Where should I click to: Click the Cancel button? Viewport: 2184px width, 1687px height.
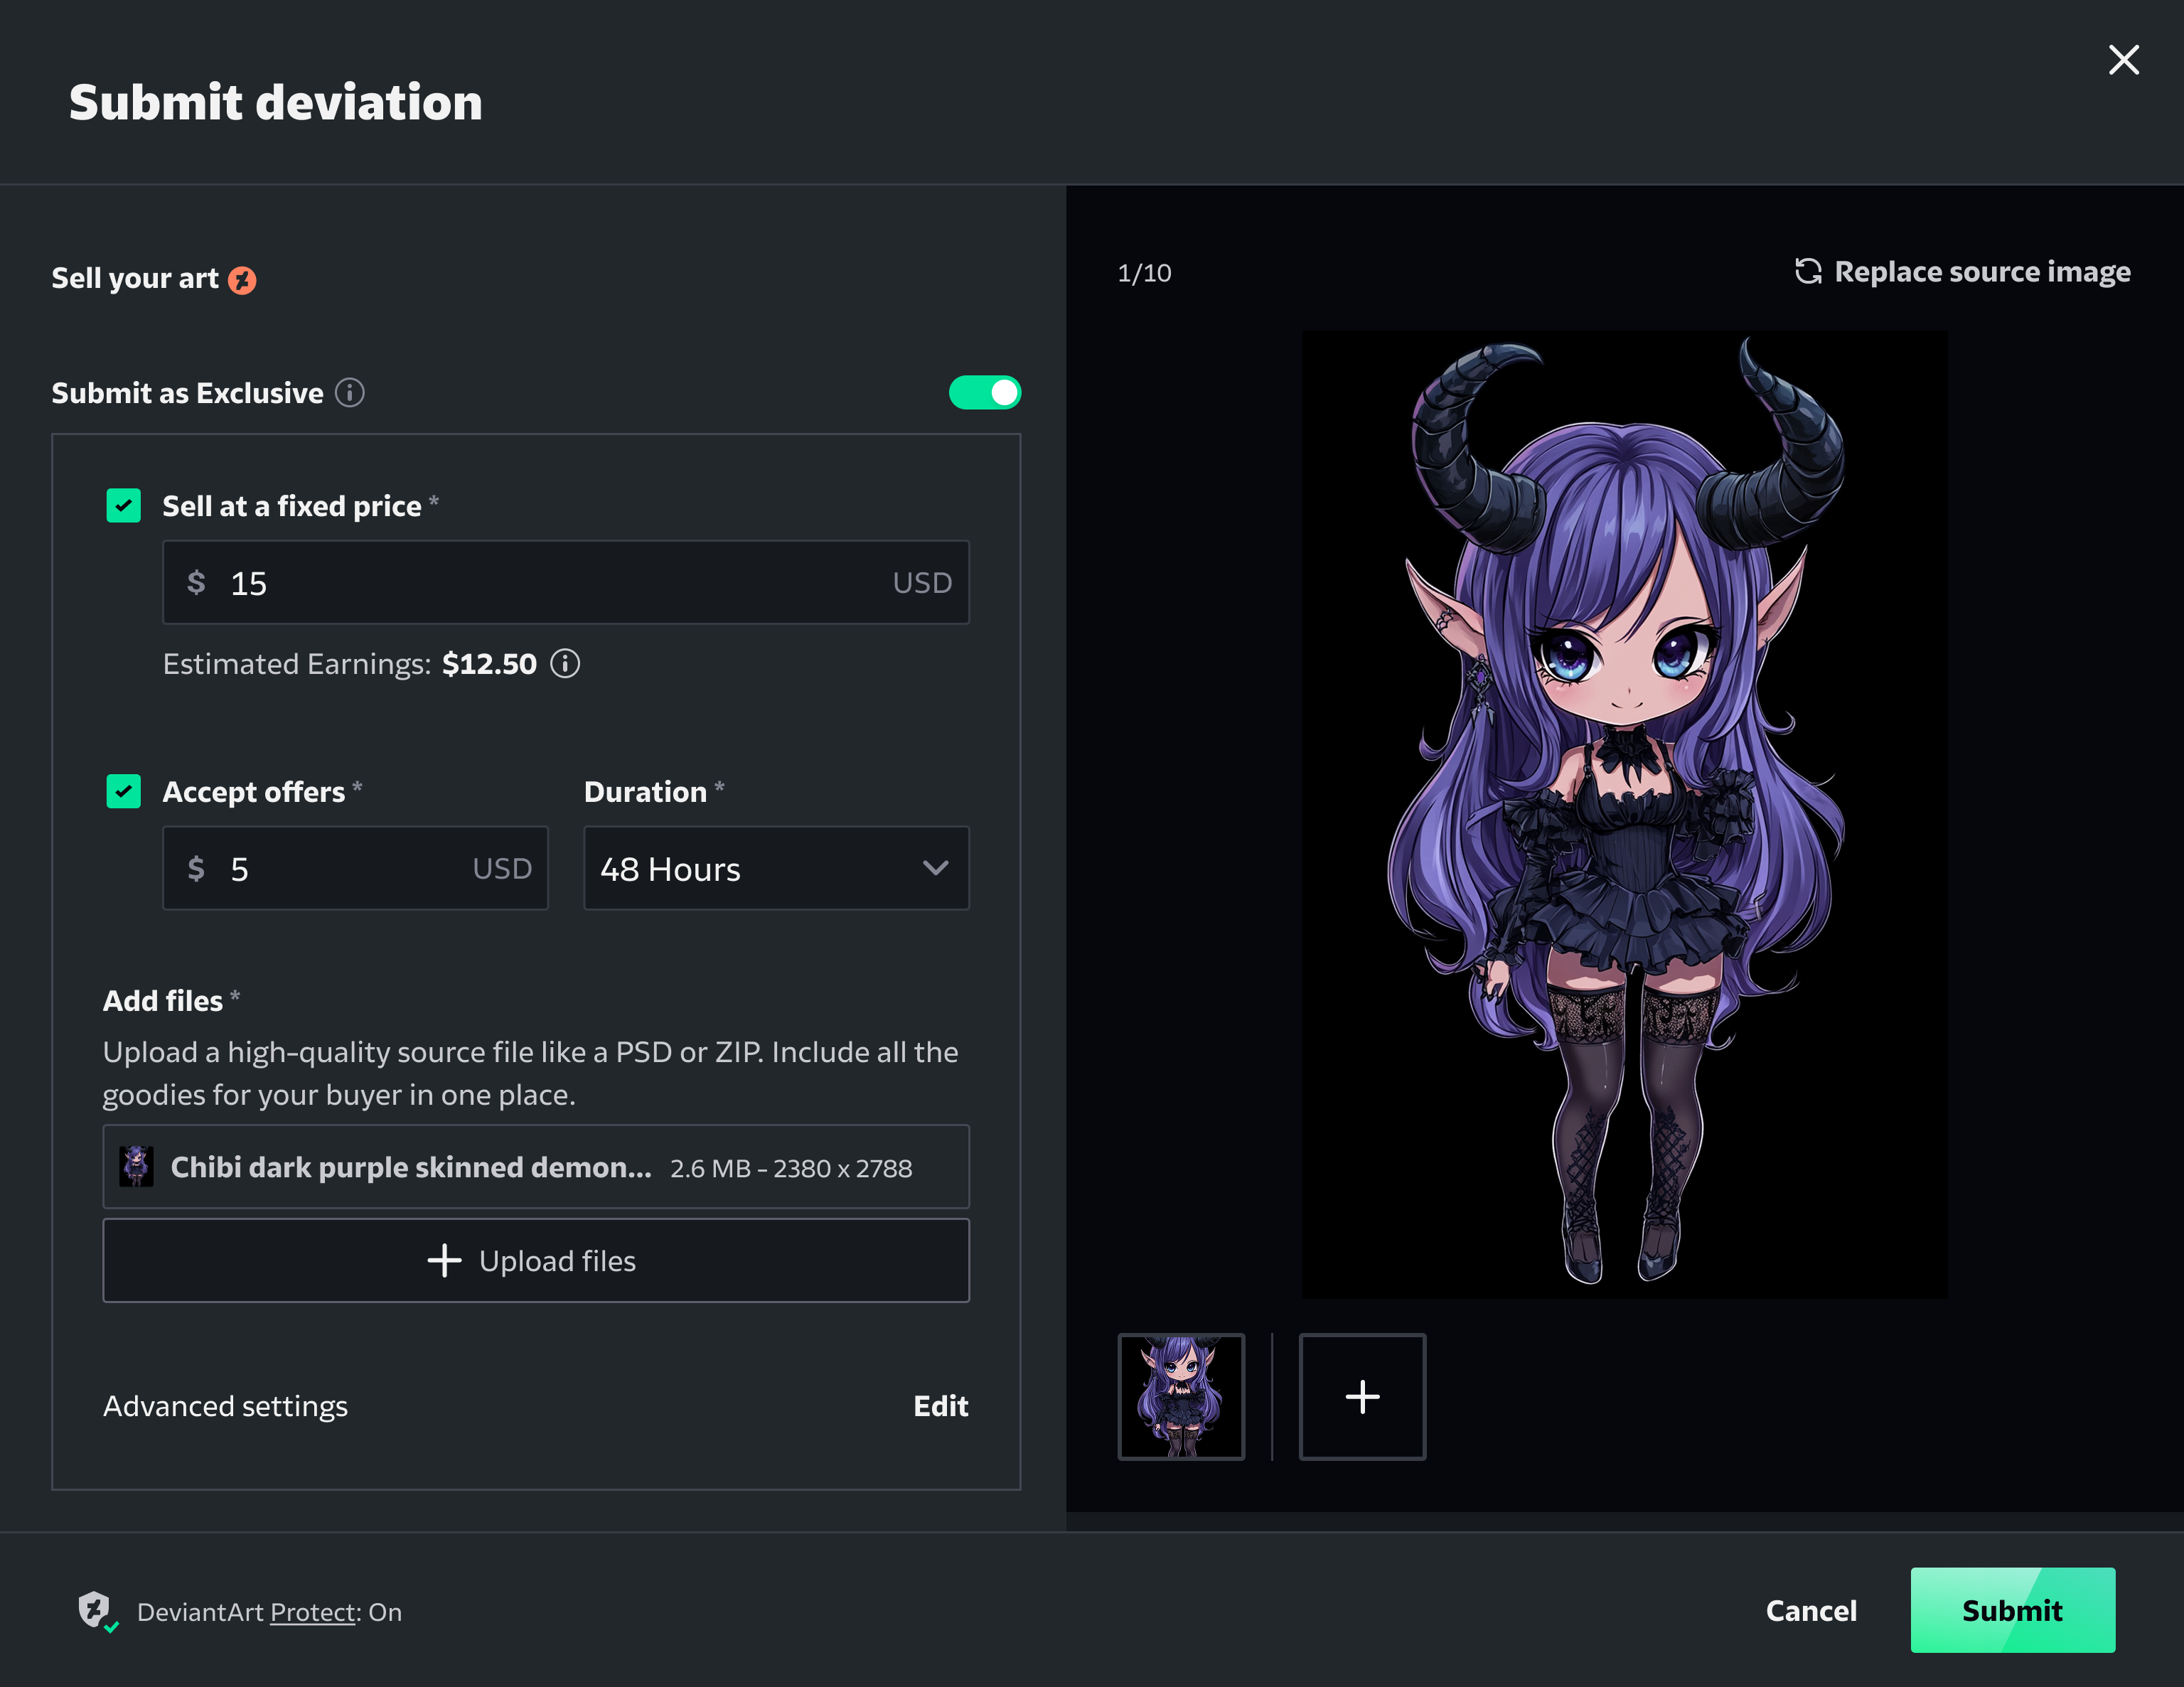tap(1810, 1610)
